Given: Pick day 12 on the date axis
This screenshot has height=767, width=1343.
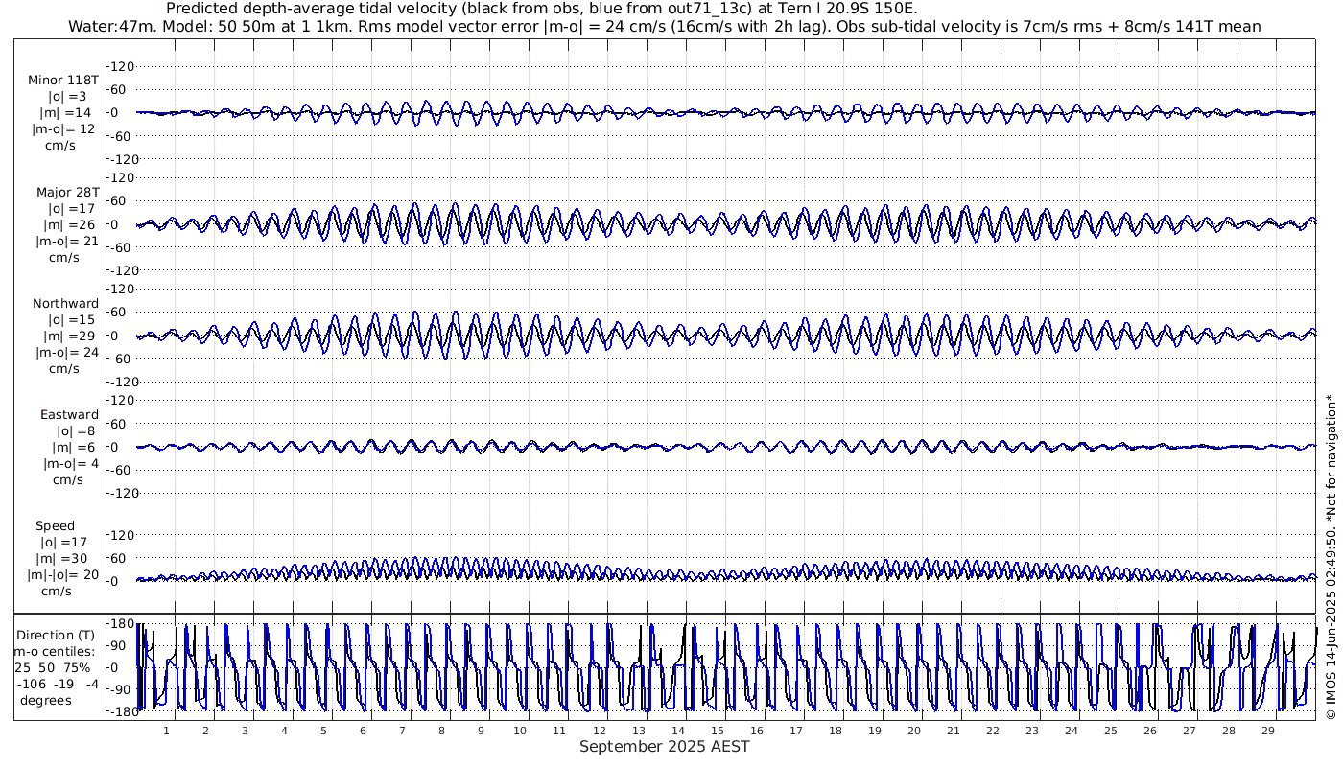Looking at the screenshot, I should click(x=599, y=731).
